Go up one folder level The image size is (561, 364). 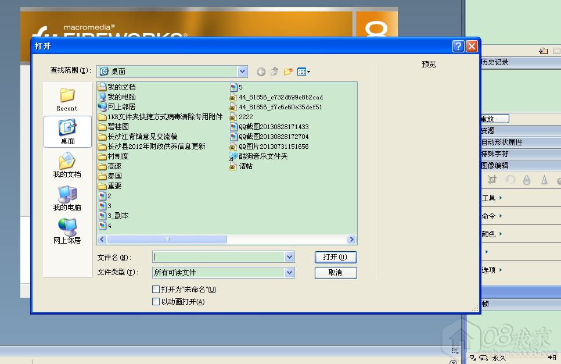274,72
